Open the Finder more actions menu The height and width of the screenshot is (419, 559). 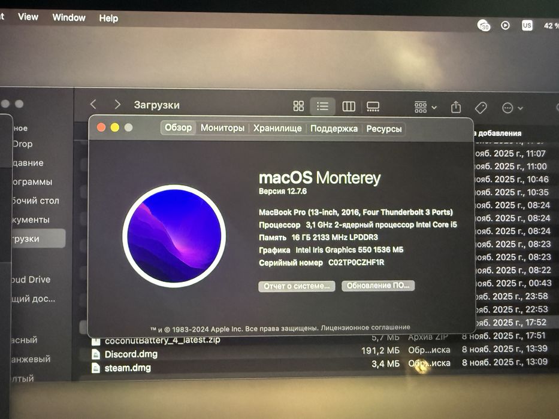click(x=512, y=108)
